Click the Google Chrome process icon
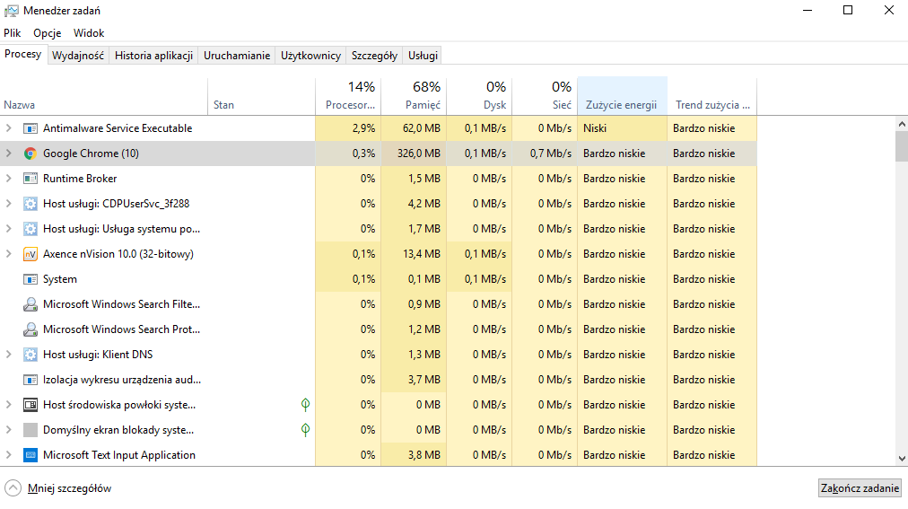This screenshot has height=509, width=908. [x=31, y=154]
